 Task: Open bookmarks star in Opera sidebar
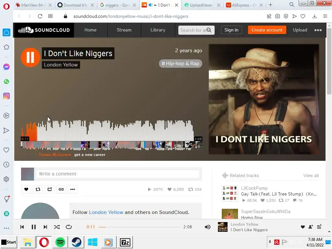click(x=6, y=47)
